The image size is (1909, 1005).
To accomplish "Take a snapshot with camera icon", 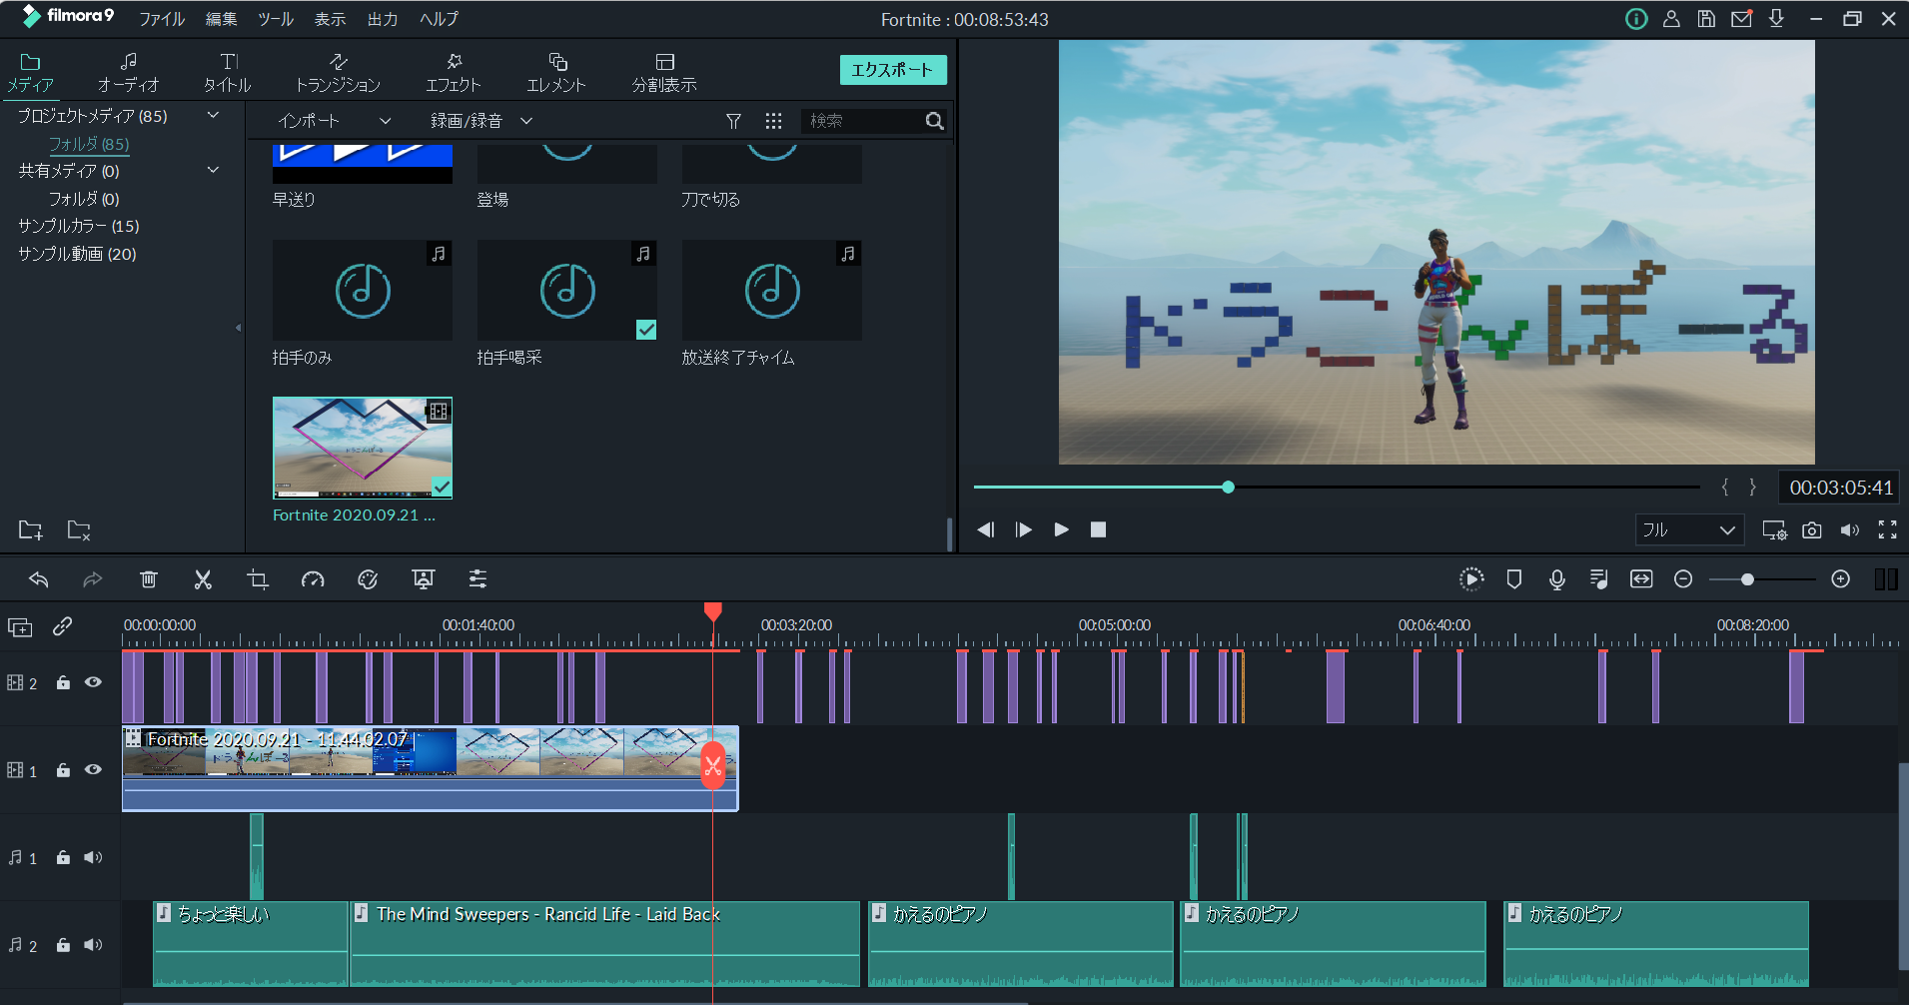I will pos(1812,530).
